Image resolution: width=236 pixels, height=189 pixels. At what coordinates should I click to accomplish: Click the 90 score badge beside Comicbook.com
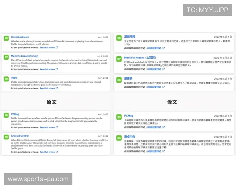[6, 38]
